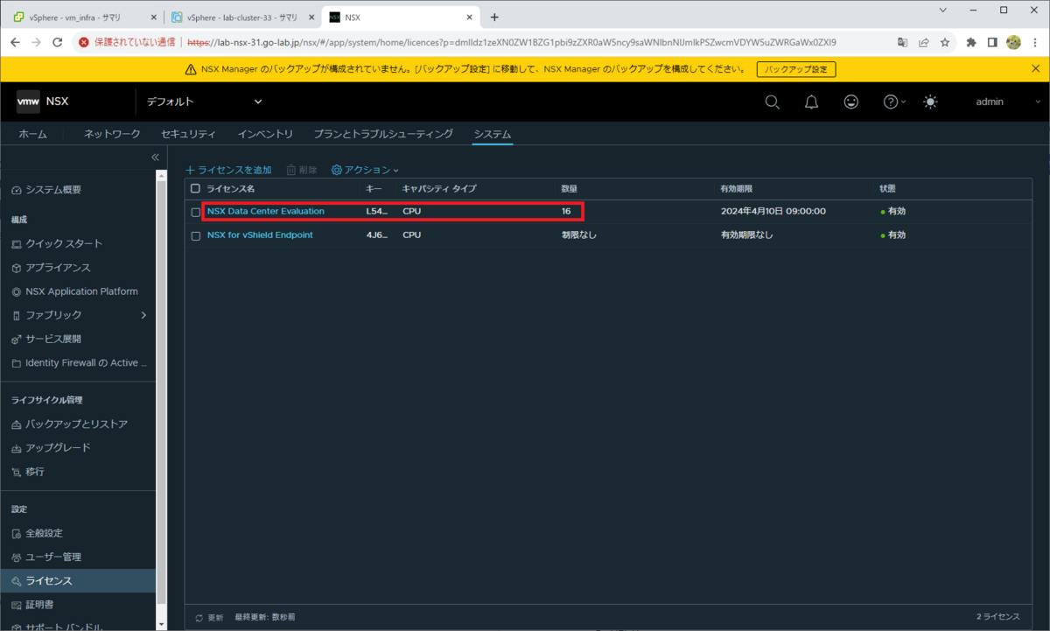This screenshot has width=1050, height=631.
Task: Click the share page icon
Action: 924,42
